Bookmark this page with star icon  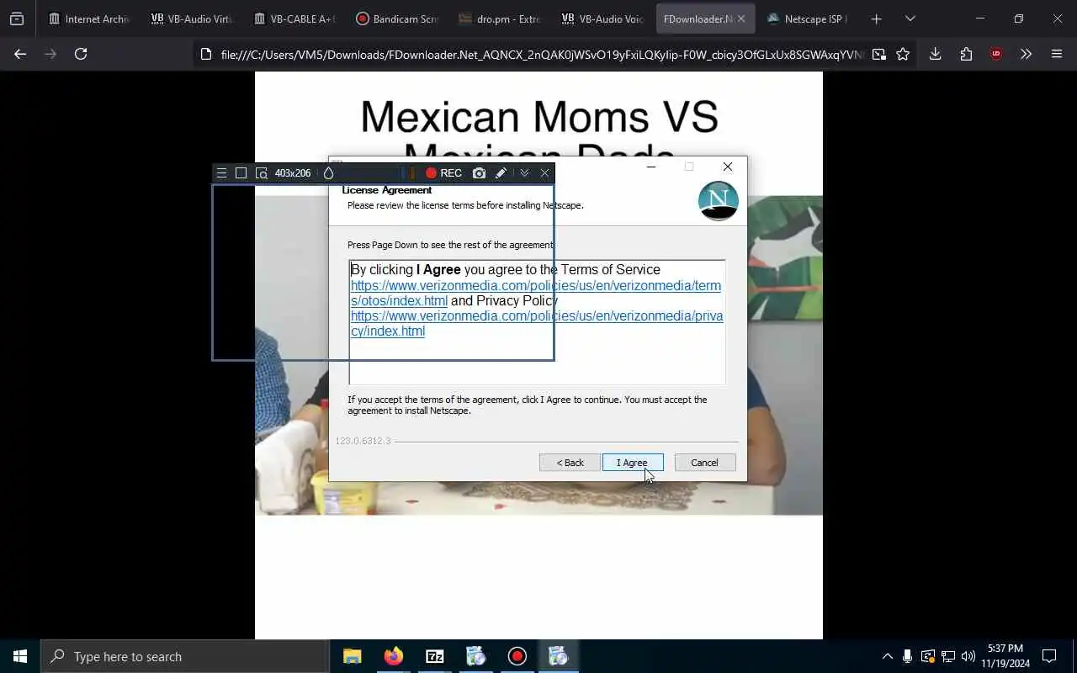click(903, 54)
